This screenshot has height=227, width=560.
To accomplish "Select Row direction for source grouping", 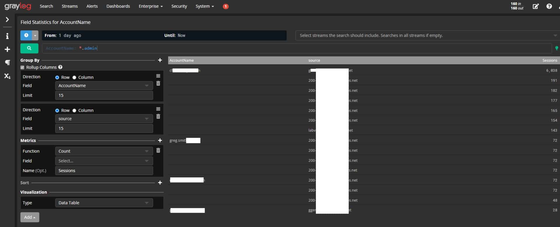I will click(x=57, y=110).
